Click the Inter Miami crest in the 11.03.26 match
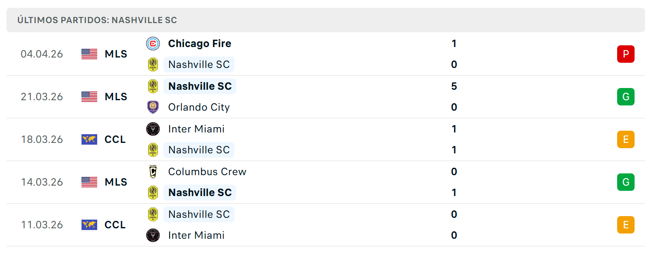The height and width of the screenshot is (254, 652). point(153,235)
